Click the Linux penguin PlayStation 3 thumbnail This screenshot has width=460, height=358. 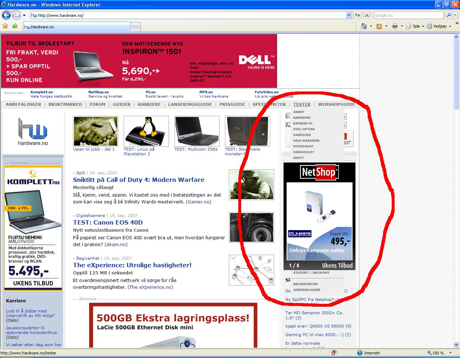(146, 131)
